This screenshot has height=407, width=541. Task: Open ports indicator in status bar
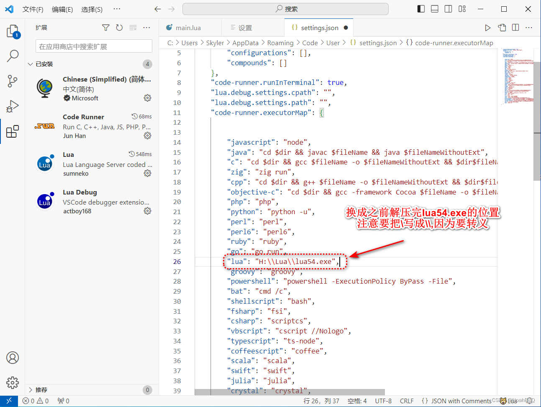[x=64, y=401]
